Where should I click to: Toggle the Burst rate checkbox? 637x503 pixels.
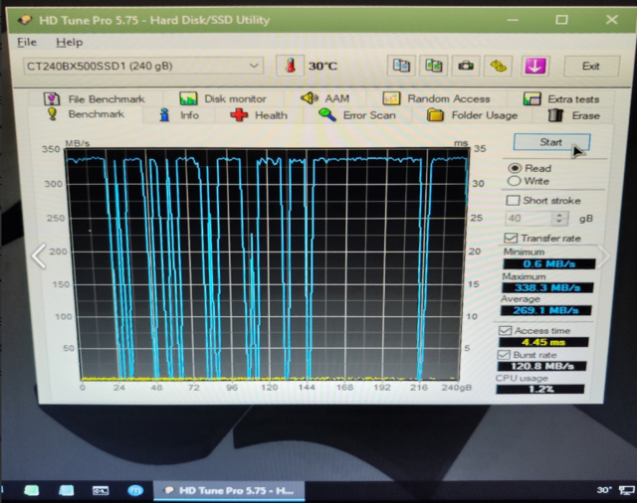505,354
